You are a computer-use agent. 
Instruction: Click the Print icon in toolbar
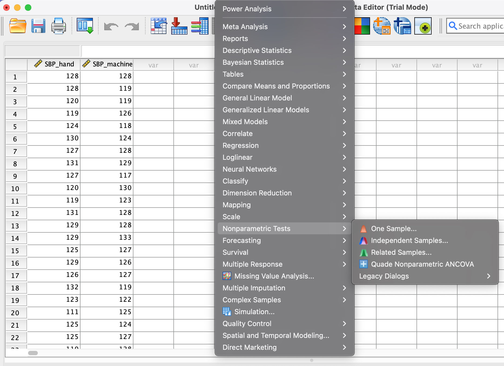click(x=59, y=26)
